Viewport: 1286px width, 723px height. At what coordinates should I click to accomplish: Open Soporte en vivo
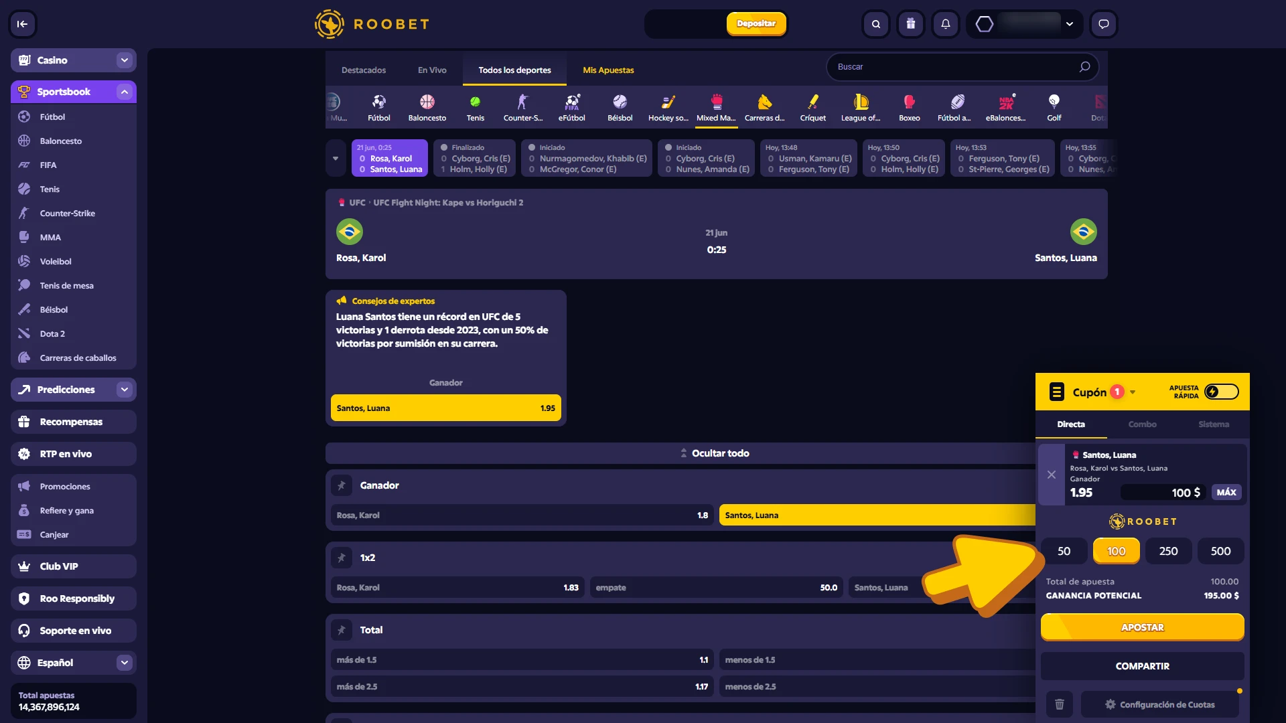[74, 631]
